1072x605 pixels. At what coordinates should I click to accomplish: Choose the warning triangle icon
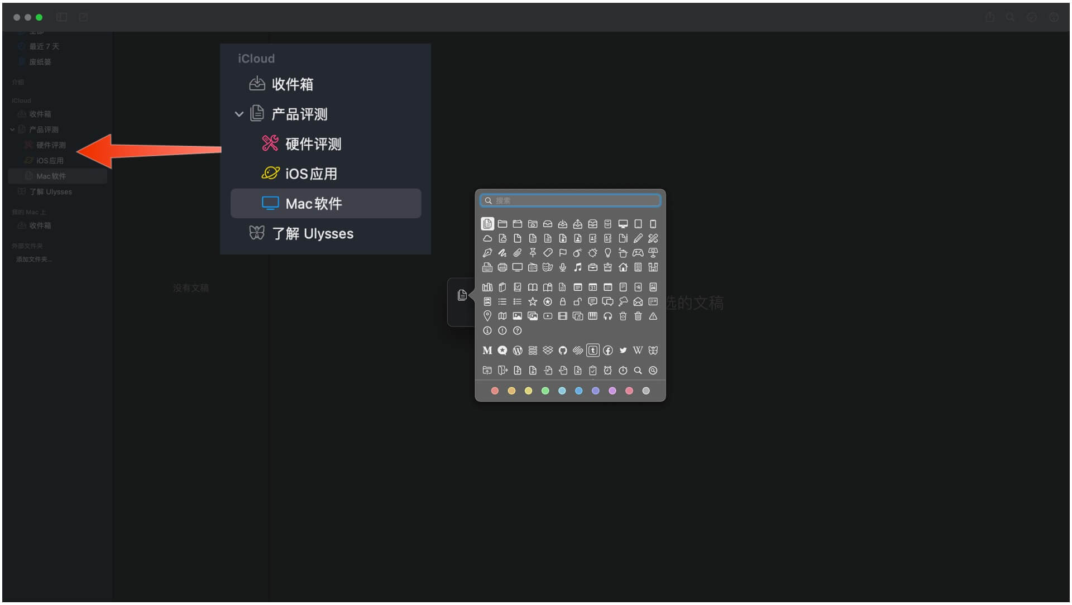coord(653,316)
